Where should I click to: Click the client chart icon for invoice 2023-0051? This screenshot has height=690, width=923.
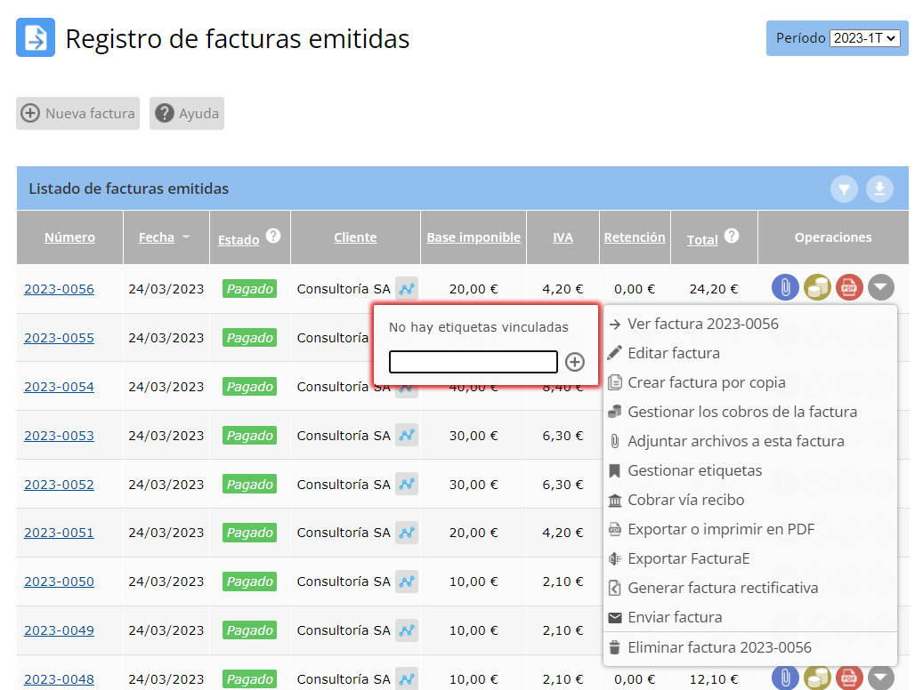coord(407,533)
